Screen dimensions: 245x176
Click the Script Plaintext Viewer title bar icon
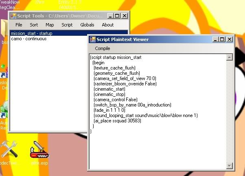coord(93,39)
